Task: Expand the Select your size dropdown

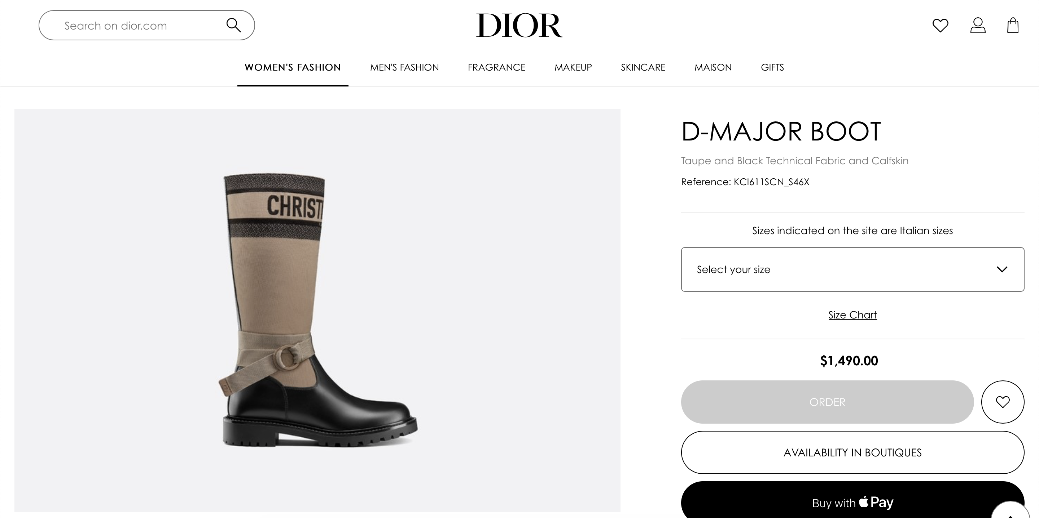Action: tap(852, 269)
